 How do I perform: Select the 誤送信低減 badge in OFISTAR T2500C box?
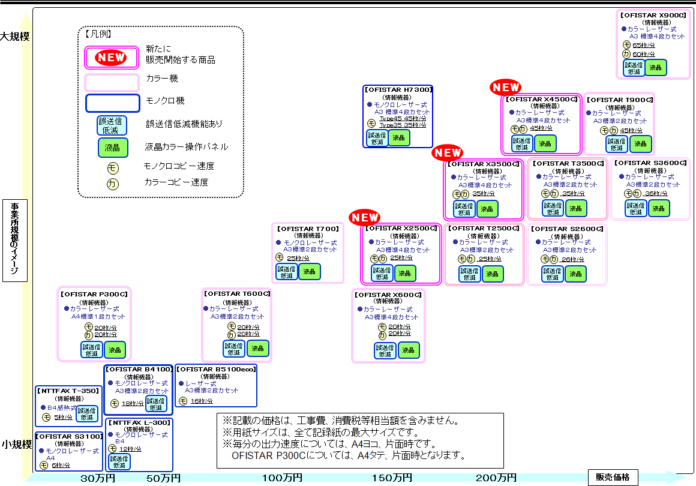click(x=470, y=274)
